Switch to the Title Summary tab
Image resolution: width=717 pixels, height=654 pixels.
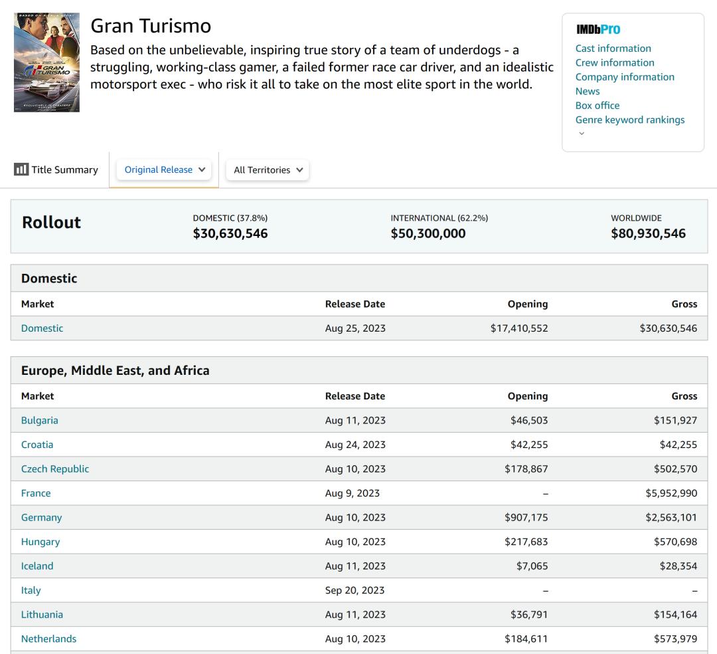(x=64, y=169)
